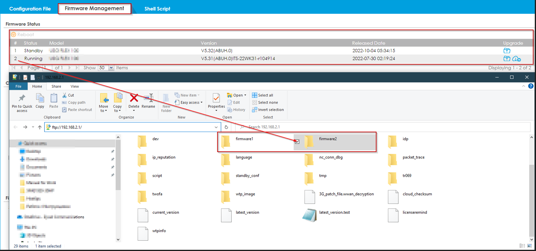The width and height of the screenshot is (536, 251).
Task: Click the Select all button
Action: point(262,95)
